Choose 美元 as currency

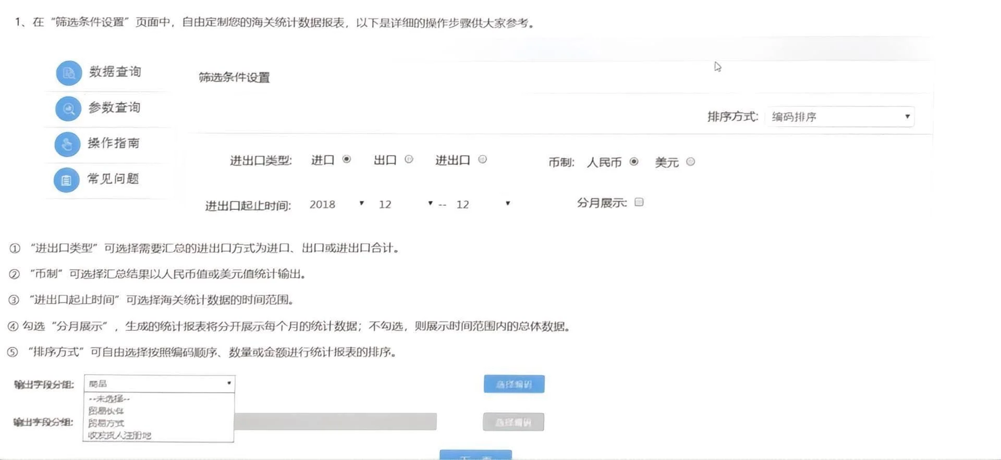[690, 161]
